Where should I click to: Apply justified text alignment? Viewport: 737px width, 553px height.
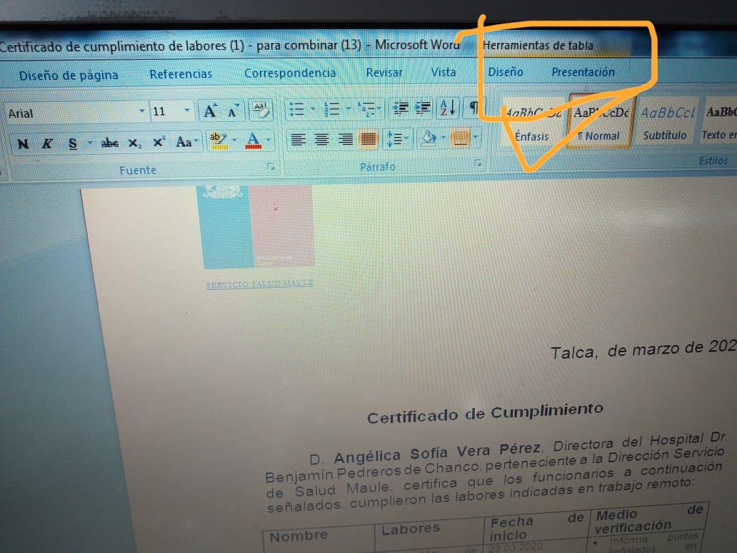pyautogui.click(x=368, y=139)
